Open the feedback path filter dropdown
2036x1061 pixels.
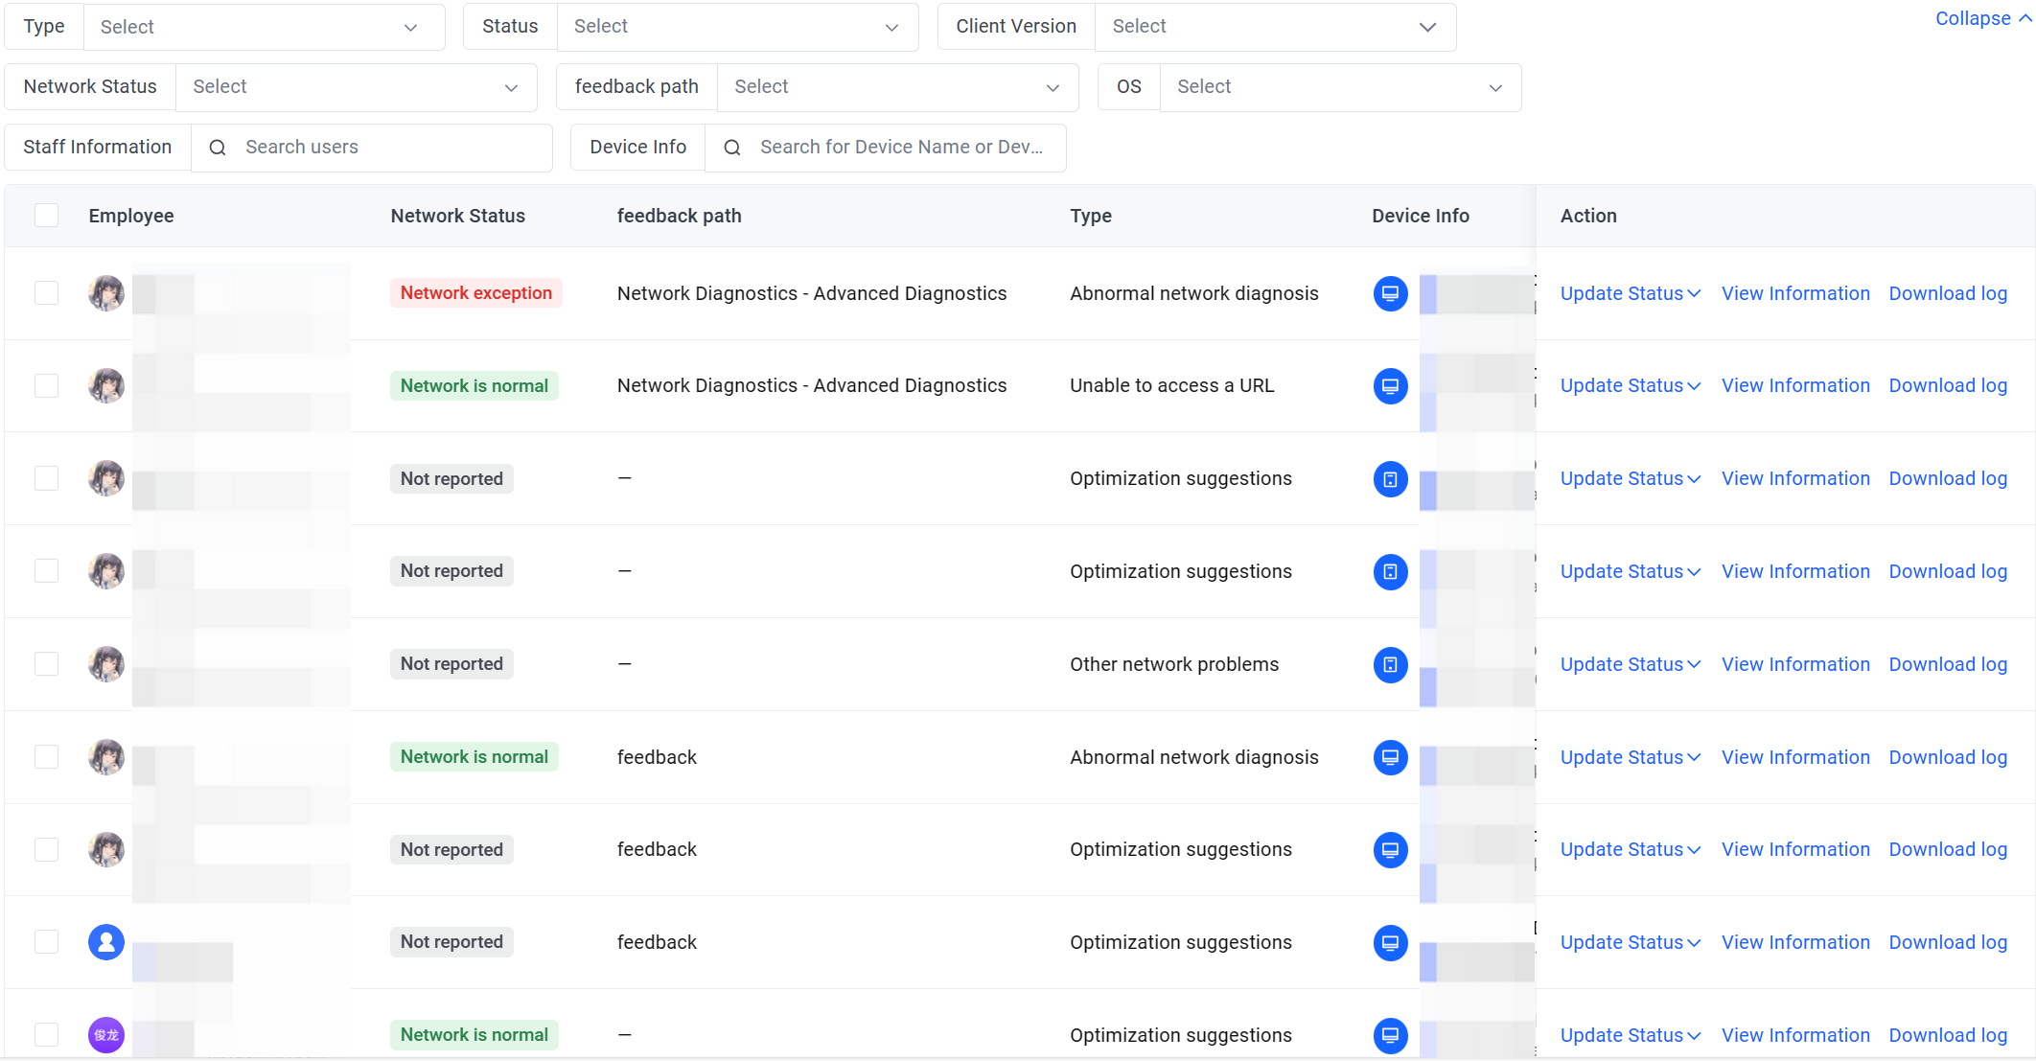897,87
